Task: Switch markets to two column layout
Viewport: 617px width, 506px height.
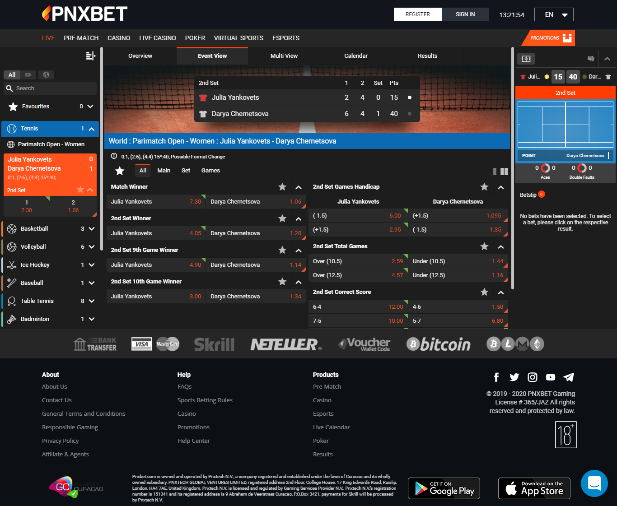Action: 504,172
